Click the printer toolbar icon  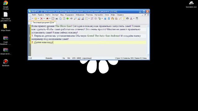pos(57,18)
